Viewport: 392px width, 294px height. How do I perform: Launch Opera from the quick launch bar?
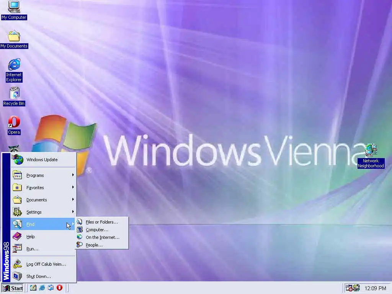tap(59, 288)
